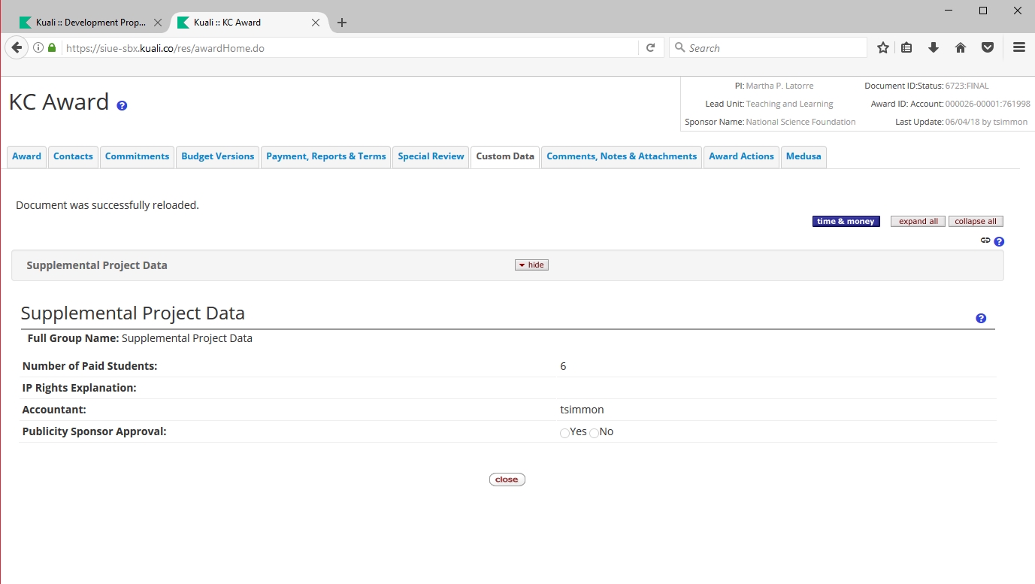Click the browser back arrow button
Image resolution: width=1035 pixels, height=584 pixels.
[17, 48]
